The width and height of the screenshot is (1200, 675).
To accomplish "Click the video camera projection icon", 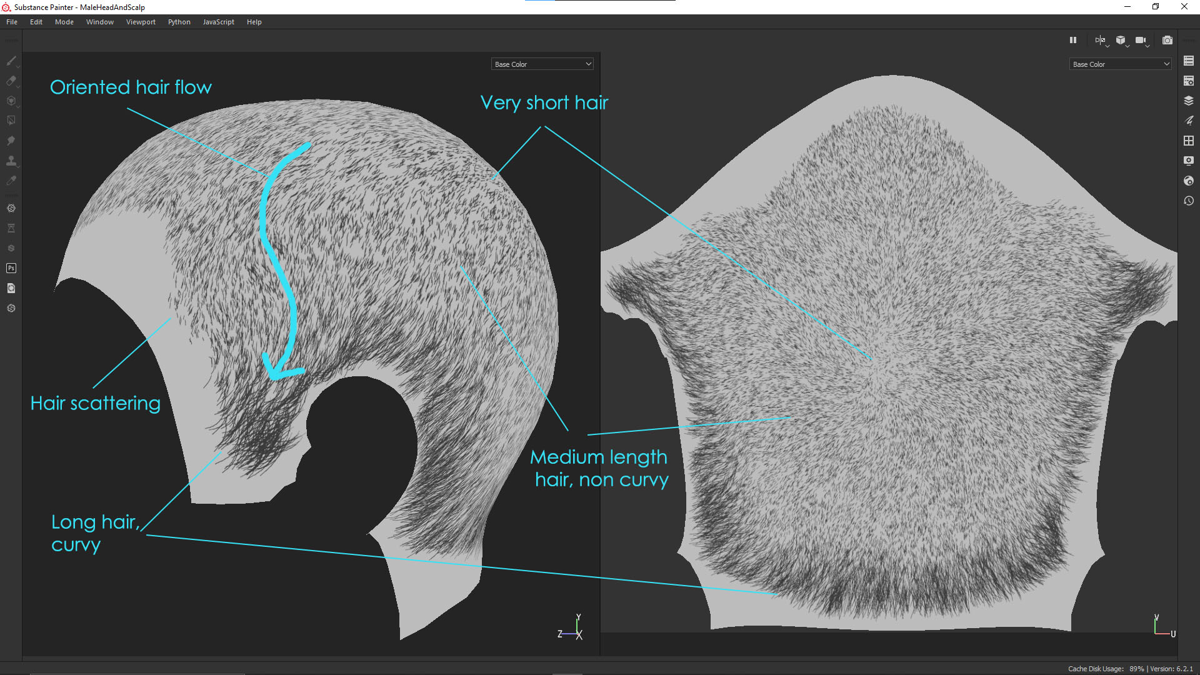I will tap(1141, 40).
